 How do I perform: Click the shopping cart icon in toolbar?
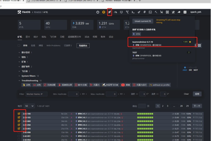coord(161,12)
